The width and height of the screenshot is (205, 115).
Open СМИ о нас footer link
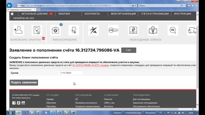coord(109,103)
